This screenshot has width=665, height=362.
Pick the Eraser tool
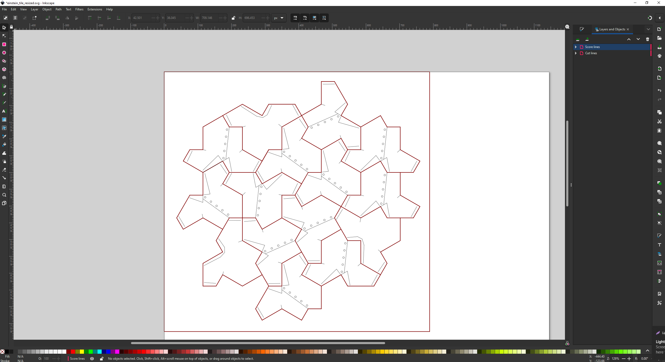[x=4, y=170]
